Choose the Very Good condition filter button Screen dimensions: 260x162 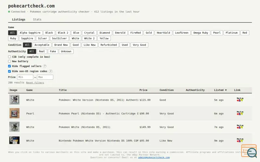coord(139,45)
